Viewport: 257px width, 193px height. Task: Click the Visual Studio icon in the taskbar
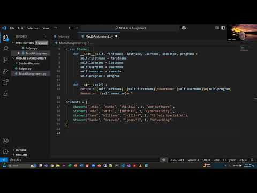[128, 166]
